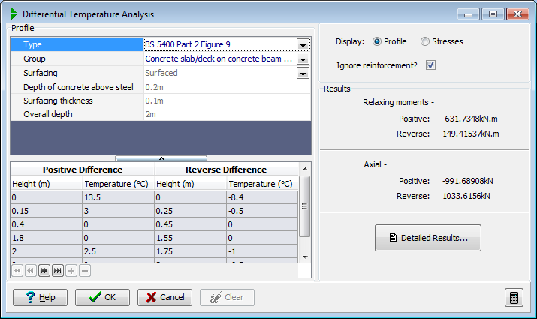
Task: Confirm with the OK button
Action: tap(102, 297)
